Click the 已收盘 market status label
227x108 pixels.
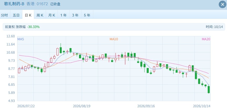(x=55, y=4)
